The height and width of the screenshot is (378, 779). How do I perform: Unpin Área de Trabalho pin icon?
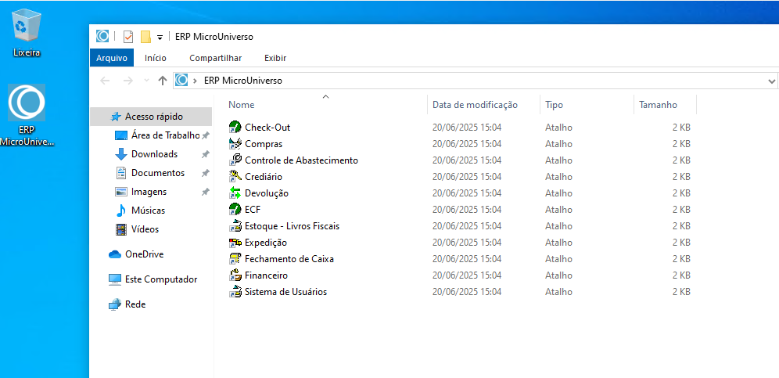205,135
